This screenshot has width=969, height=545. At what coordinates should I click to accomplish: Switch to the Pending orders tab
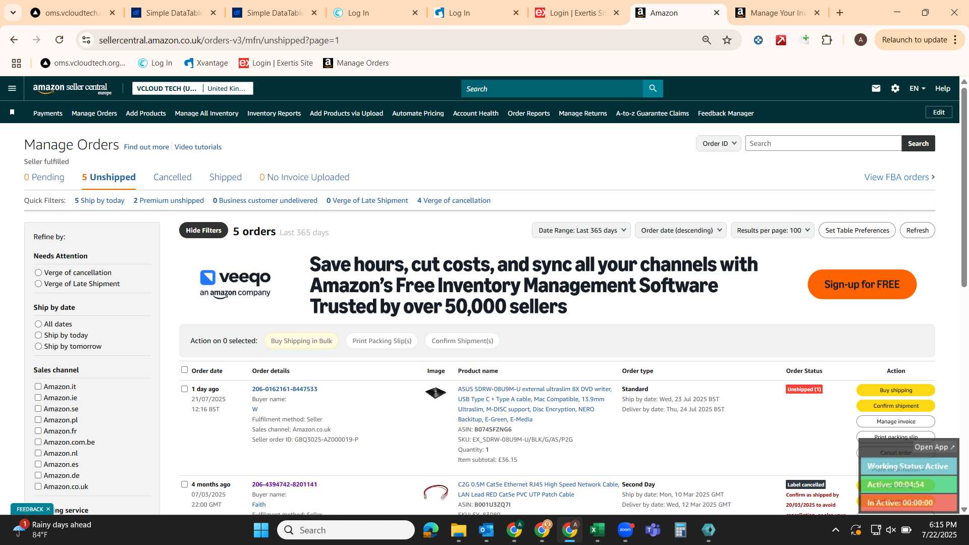(44, 177)
